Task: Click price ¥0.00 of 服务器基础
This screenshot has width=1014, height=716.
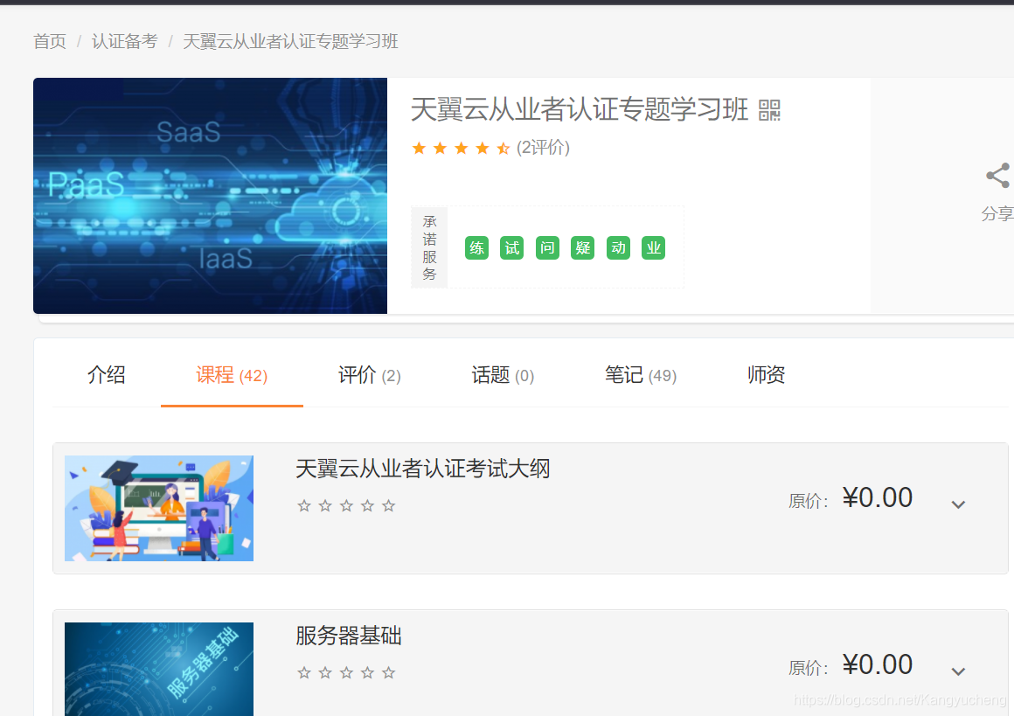Action: (878, 665)
